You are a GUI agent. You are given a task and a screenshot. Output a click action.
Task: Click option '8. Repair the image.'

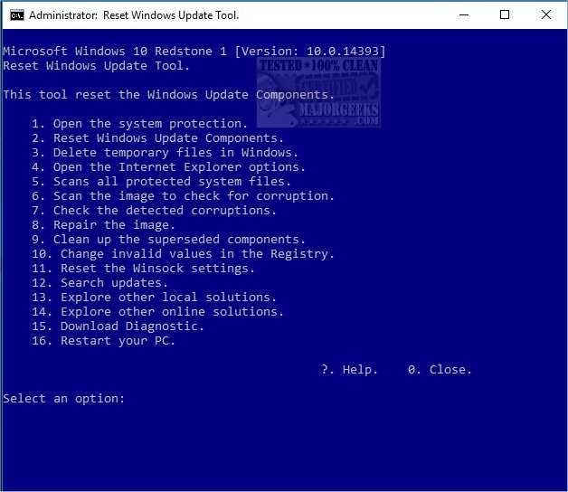click(104, 225)
